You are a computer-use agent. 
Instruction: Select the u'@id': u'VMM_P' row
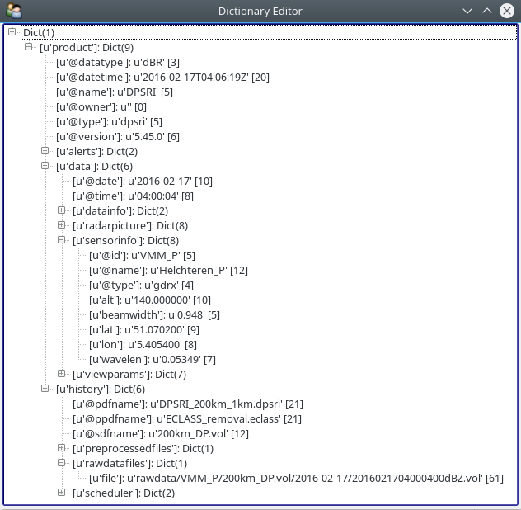(x=142, y=256)
